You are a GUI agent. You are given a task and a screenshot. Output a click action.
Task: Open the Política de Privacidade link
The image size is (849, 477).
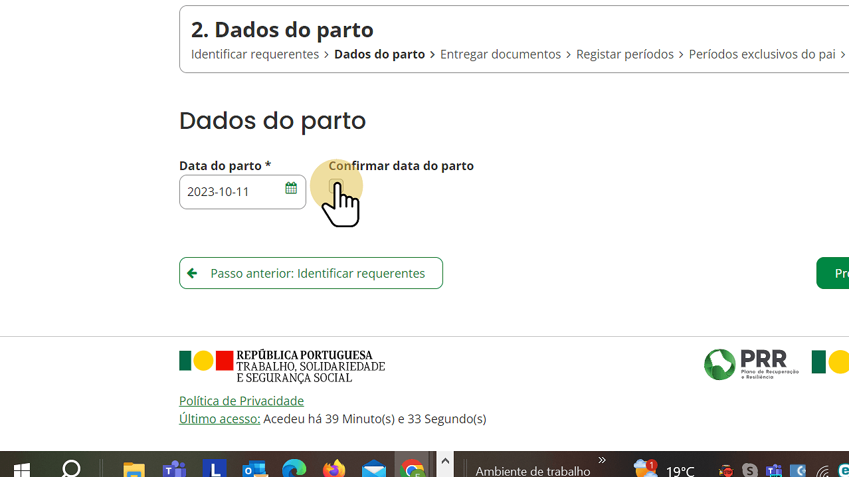click(241, 400)
